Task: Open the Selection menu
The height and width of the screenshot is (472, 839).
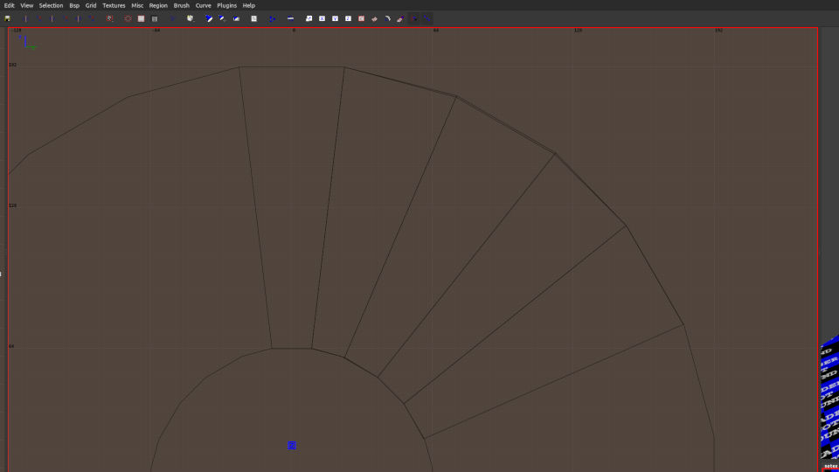Action: (51, 5)
